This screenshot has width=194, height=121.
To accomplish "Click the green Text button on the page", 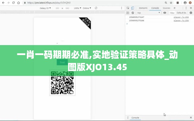I will tap(62, 62).
